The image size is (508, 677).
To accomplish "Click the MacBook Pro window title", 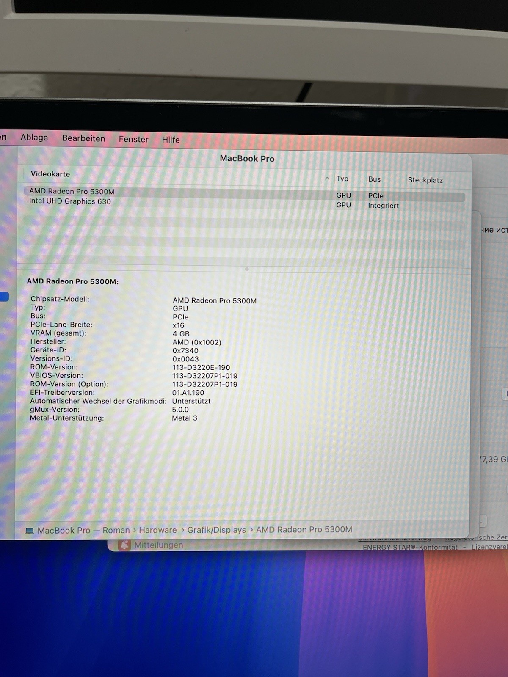I will [x=247, y=159].
